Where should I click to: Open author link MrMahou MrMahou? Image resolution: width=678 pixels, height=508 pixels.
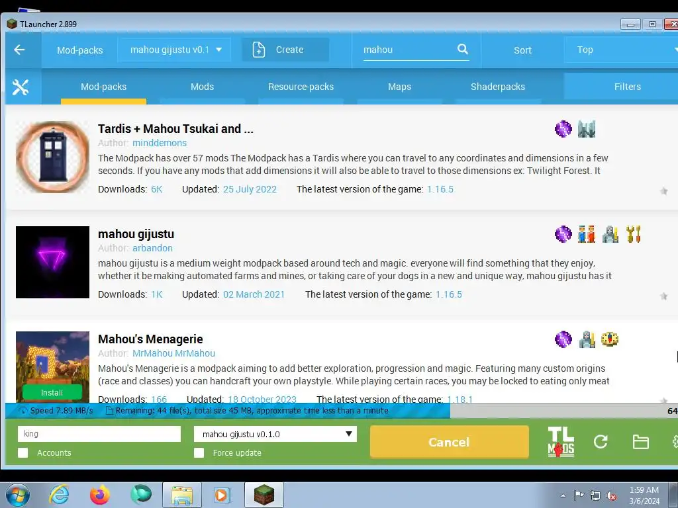tap(173, 353)
